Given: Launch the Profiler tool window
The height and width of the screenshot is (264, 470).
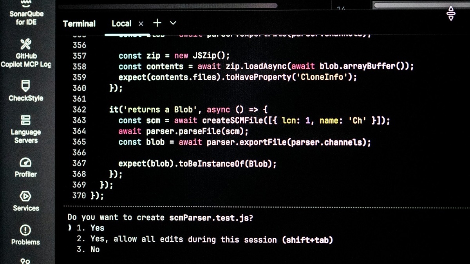Looking at the screenshot, I should click(x=25, y=167).
